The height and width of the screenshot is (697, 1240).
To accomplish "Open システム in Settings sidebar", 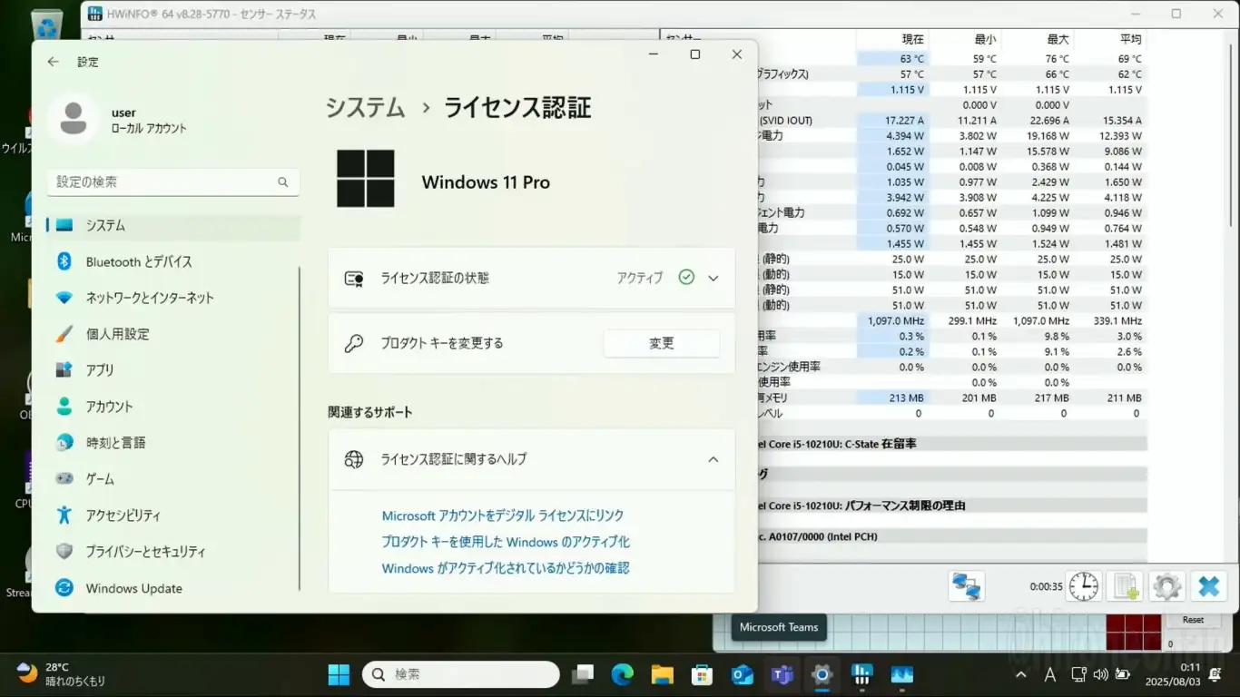I will click(173, 225).
